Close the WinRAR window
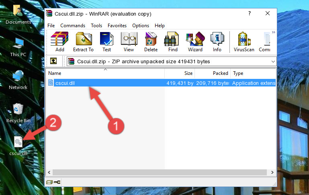309x195 pixels. (x=268, y=13)
